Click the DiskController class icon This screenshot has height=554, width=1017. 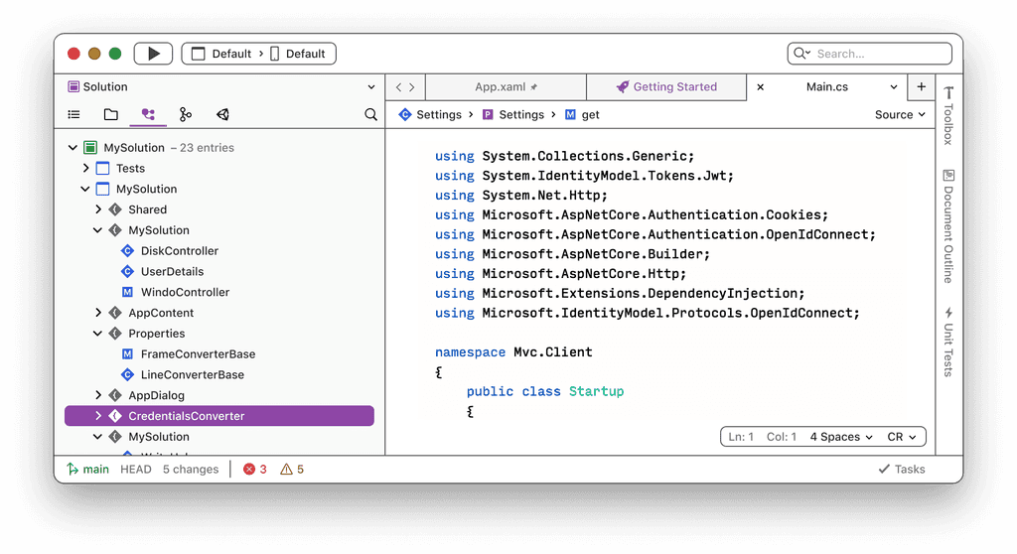click(128, 251)
